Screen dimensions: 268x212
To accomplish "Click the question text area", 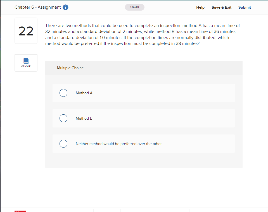I will 142,34.
